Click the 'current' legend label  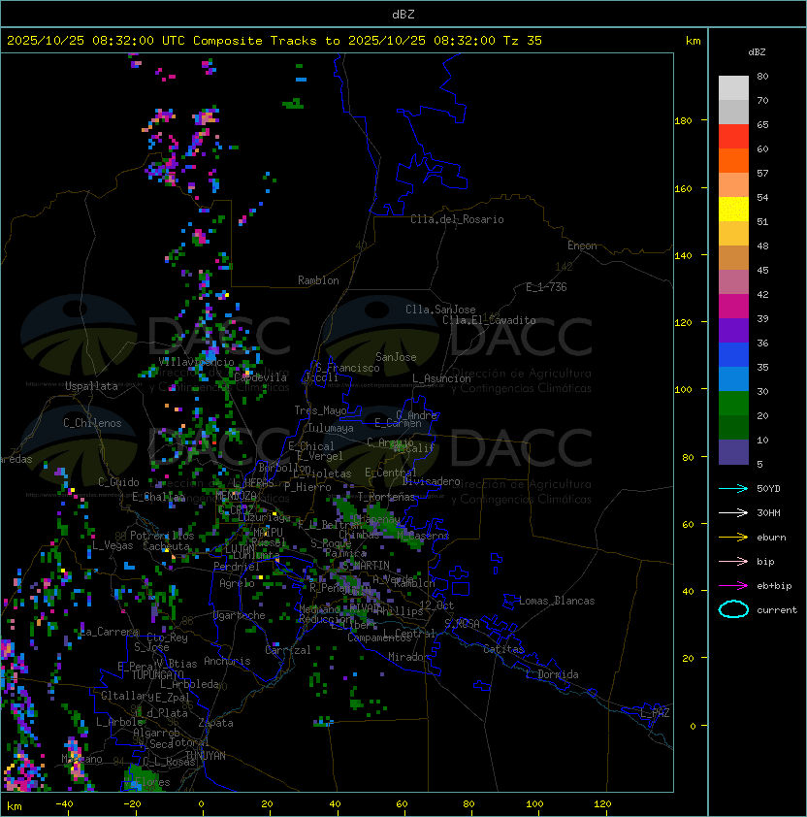click(777, 610)
